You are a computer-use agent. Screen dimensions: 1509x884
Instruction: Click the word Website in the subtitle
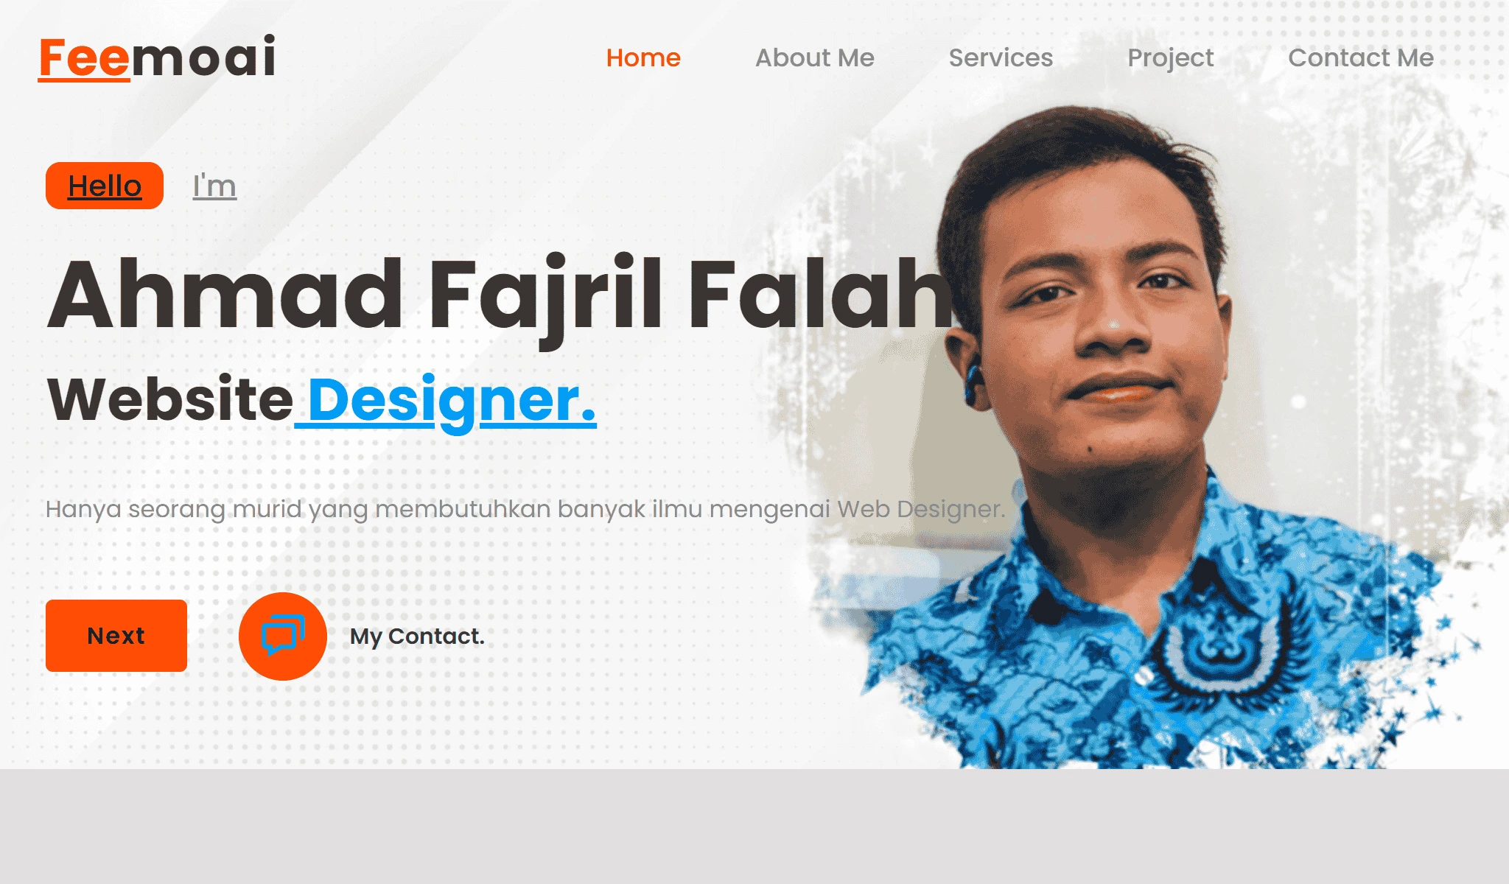click(170, 399)
